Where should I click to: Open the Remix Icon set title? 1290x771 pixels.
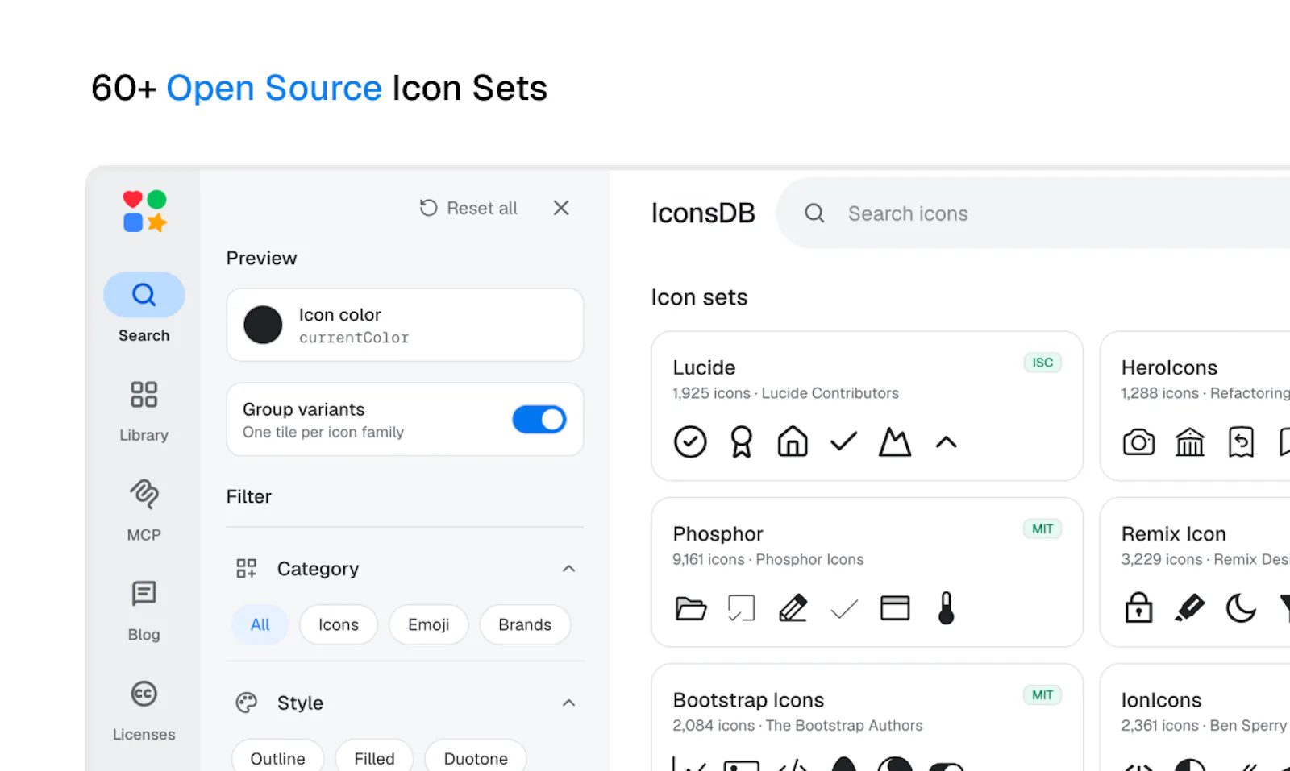(x=1173, y=534)
